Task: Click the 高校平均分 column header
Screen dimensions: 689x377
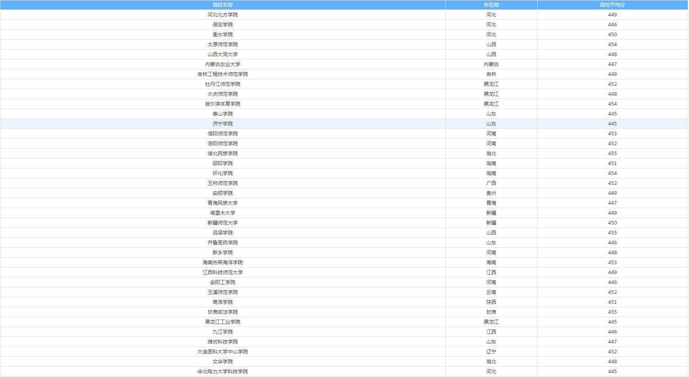Action: 612,5
